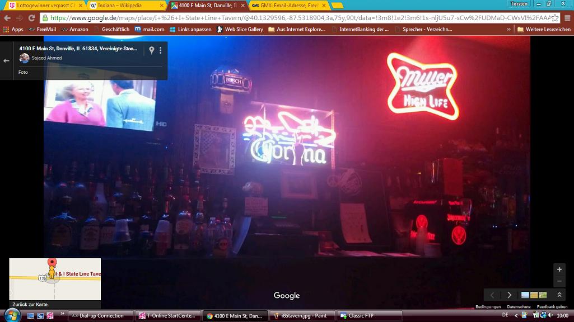
Task: Show hidden bookmarks via the overflow chevron
Action: point(508,29)
